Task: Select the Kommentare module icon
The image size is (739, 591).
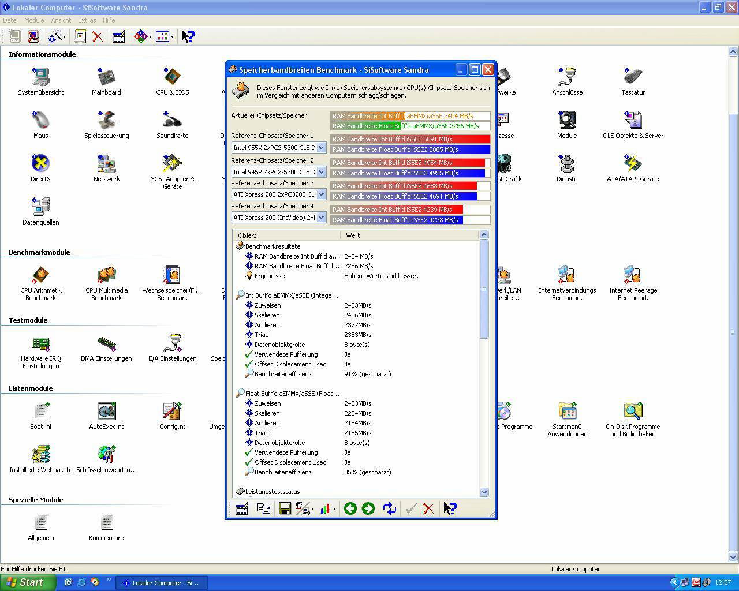Action: 106,528
